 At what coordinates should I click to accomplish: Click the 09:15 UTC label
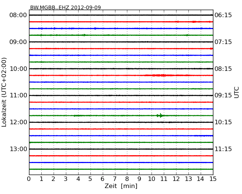pos(223,96)
